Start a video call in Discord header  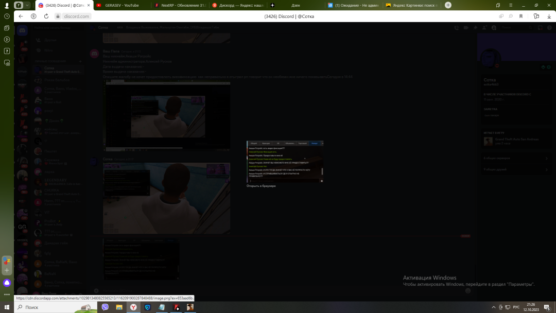point(466,28)
